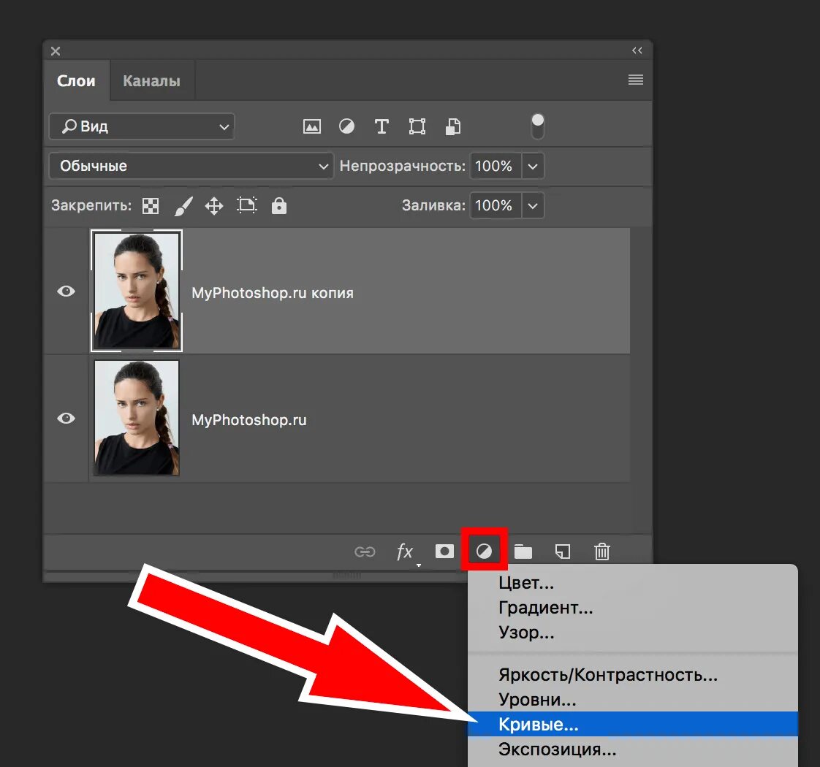Hide the MyPhotoshop.ru bottom layer

click(x=66, y=419)
